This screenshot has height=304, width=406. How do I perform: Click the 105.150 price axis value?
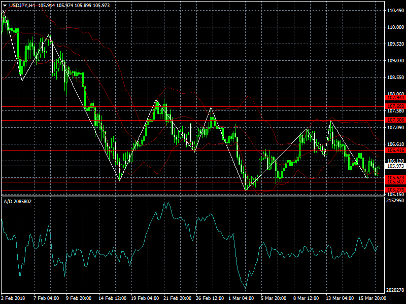tap(395, 195)
